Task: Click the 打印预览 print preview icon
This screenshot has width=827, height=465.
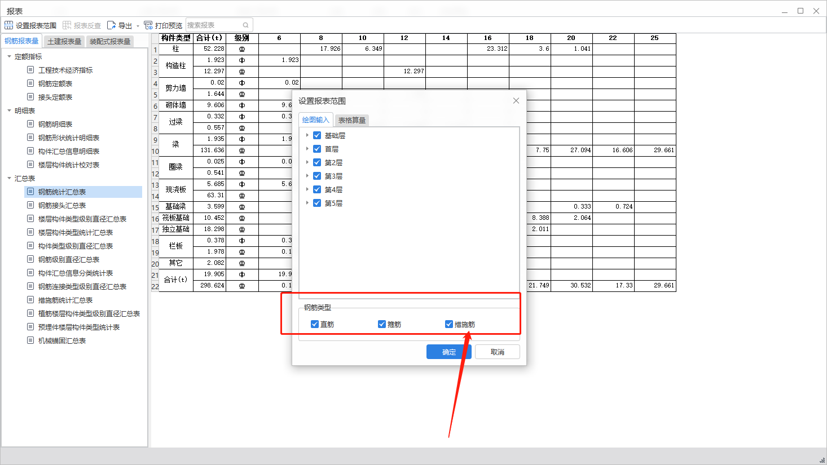Action: 148,25
